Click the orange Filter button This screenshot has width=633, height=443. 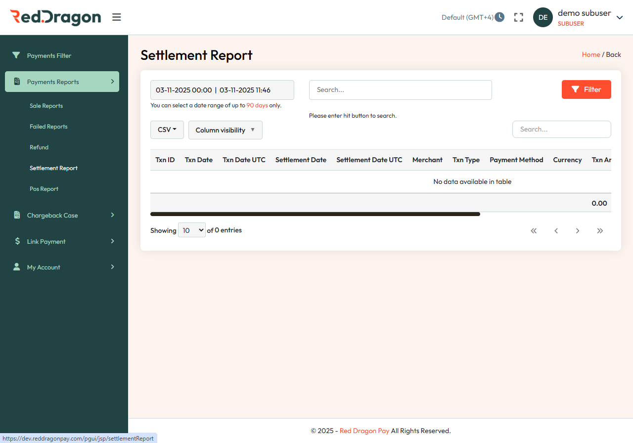pos(586,89)
